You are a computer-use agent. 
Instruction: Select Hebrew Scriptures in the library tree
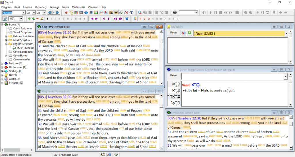click(x=23, y=36)
